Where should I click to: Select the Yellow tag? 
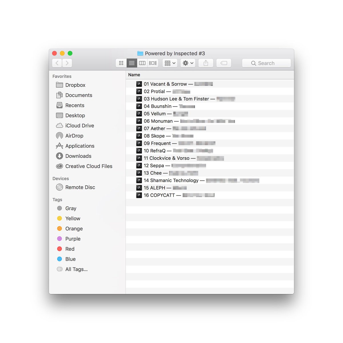pyautogui.click(x=73, y=218)
